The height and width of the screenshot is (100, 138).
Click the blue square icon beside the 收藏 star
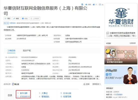point(82,4)
